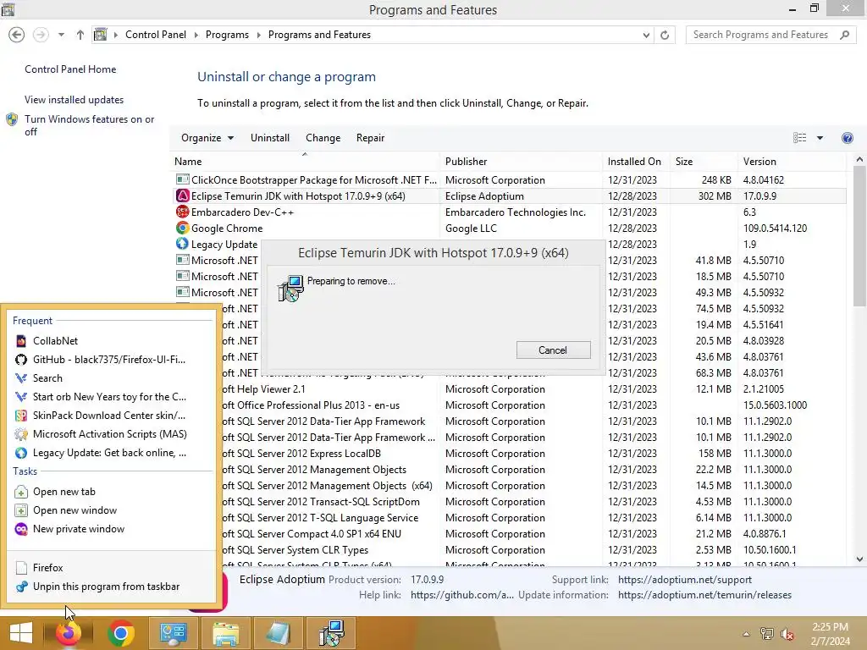Viewport: 867px width, 650px height.
Task: Sort by the Installed On column header
Action: click(637, 162)
